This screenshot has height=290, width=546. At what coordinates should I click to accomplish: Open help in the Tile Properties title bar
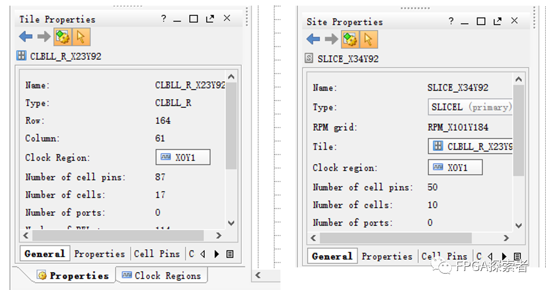point(164,19)
